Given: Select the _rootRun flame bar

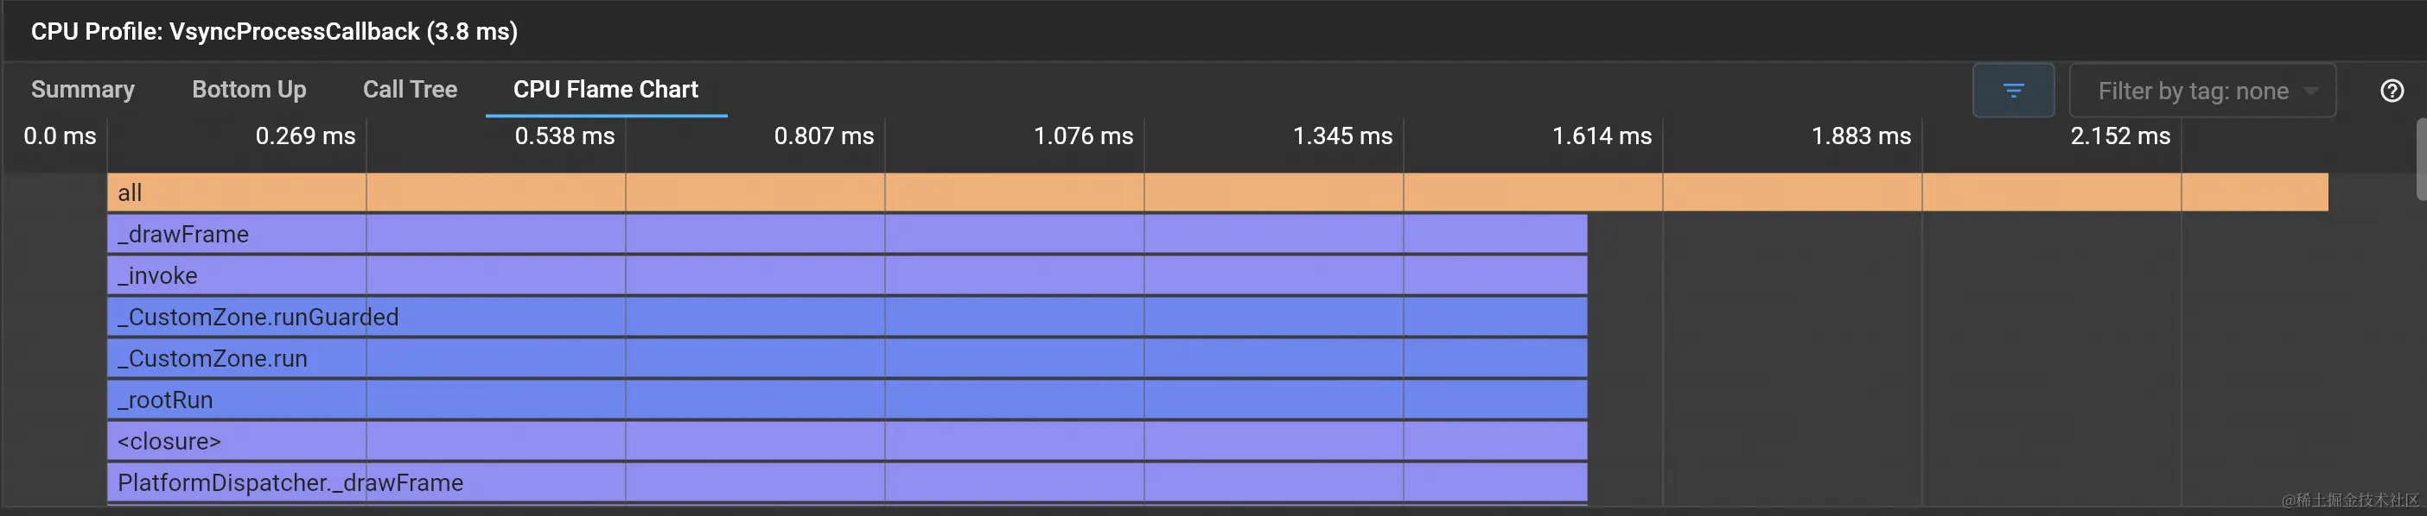Looking at the screenshot, I should [847, 400].
